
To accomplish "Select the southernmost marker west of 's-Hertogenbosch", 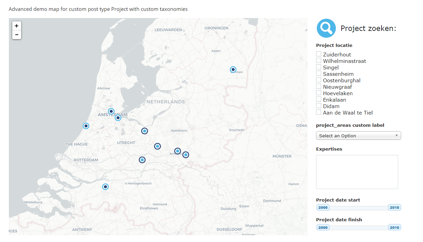I will (105, 187).
